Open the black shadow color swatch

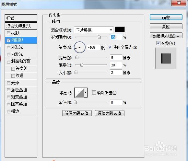120,29
